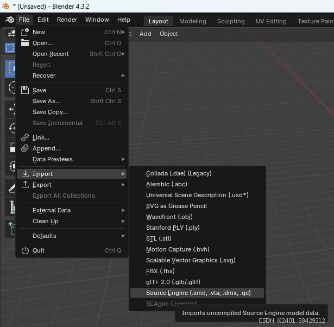Import Scalable Vector Graphics (.svg)

197,260
